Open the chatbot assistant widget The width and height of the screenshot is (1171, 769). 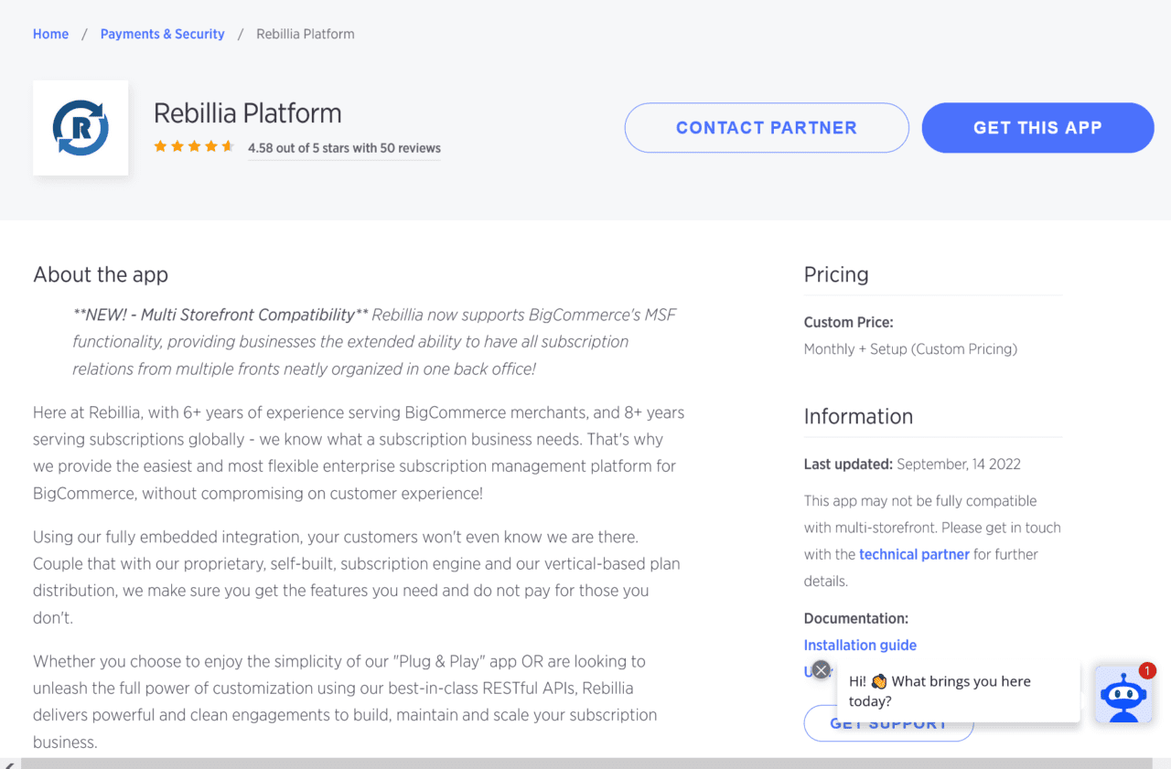(1123, 695)
